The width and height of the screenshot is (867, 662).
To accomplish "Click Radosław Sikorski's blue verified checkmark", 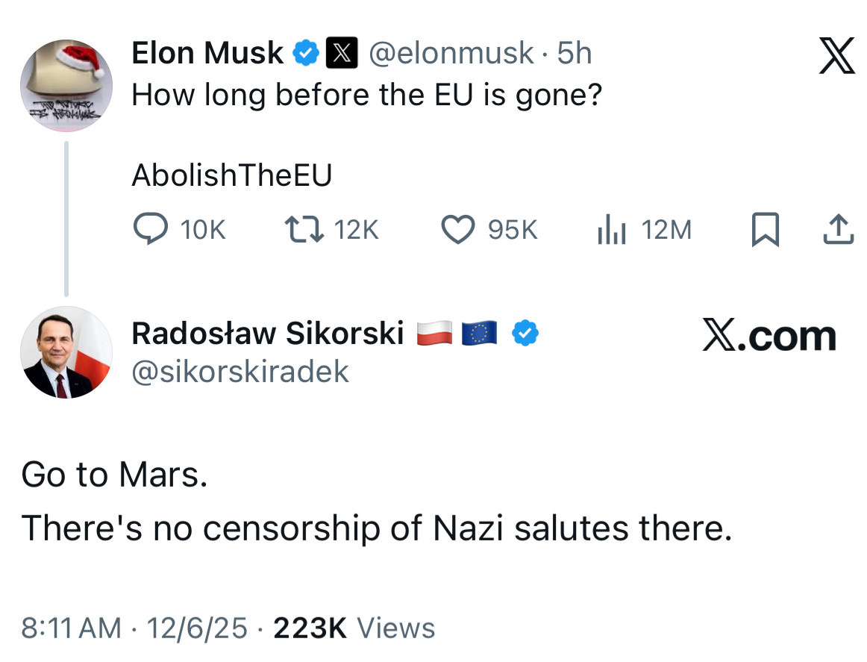I will tap(525, 334).
